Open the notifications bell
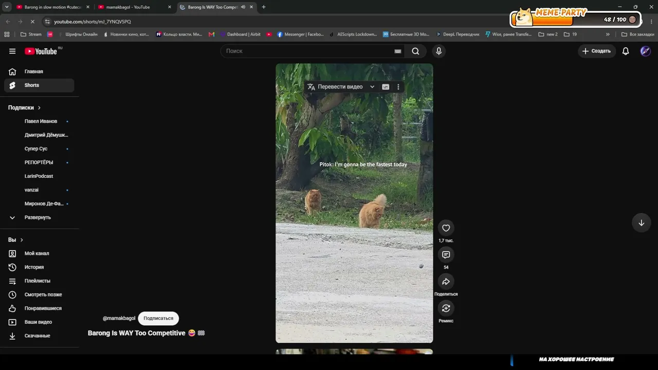The image size is (658, 370). click(626, 51)
